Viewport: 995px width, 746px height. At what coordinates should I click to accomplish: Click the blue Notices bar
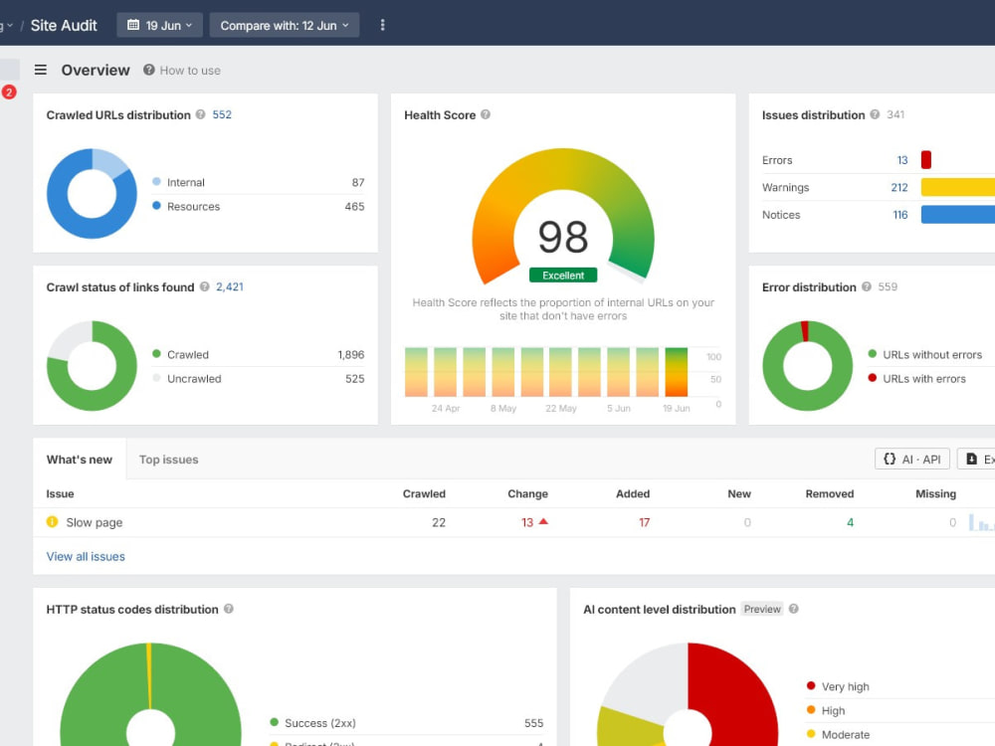pyautogui.click(x=957, y=215)
